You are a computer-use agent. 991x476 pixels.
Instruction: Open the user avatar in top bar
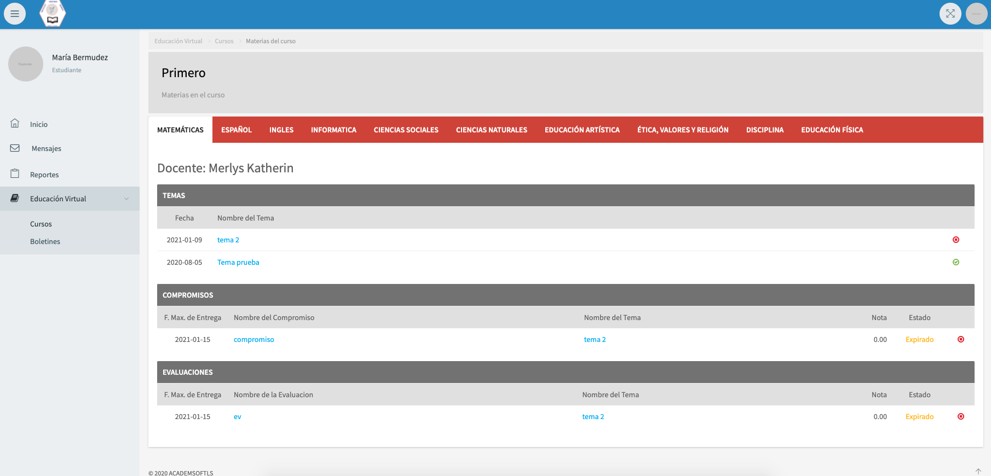pos(976,14)
